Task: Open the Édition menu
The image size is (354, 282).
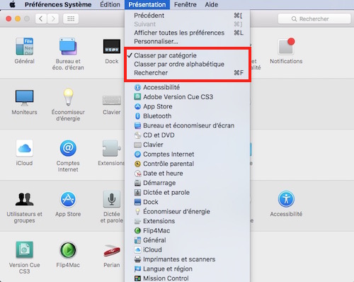Action: coord(110,4)
